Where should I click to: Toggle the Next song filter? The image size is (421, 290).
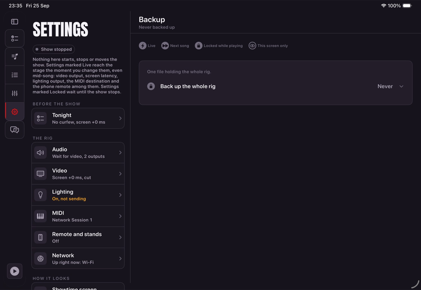pyautogui.click(x=175, y=46)
